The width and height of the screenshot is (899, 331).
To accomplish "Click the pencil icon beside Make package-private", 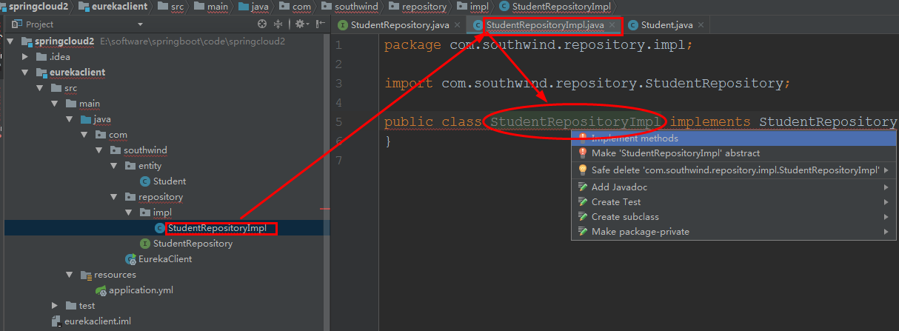I will pyautogui.click(x=583, y=232).
